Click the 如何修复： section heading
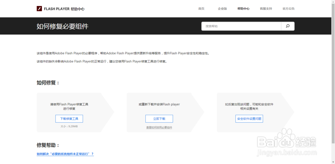The height and width of the screenshot is (164, 335). click(x=48, y=83)
